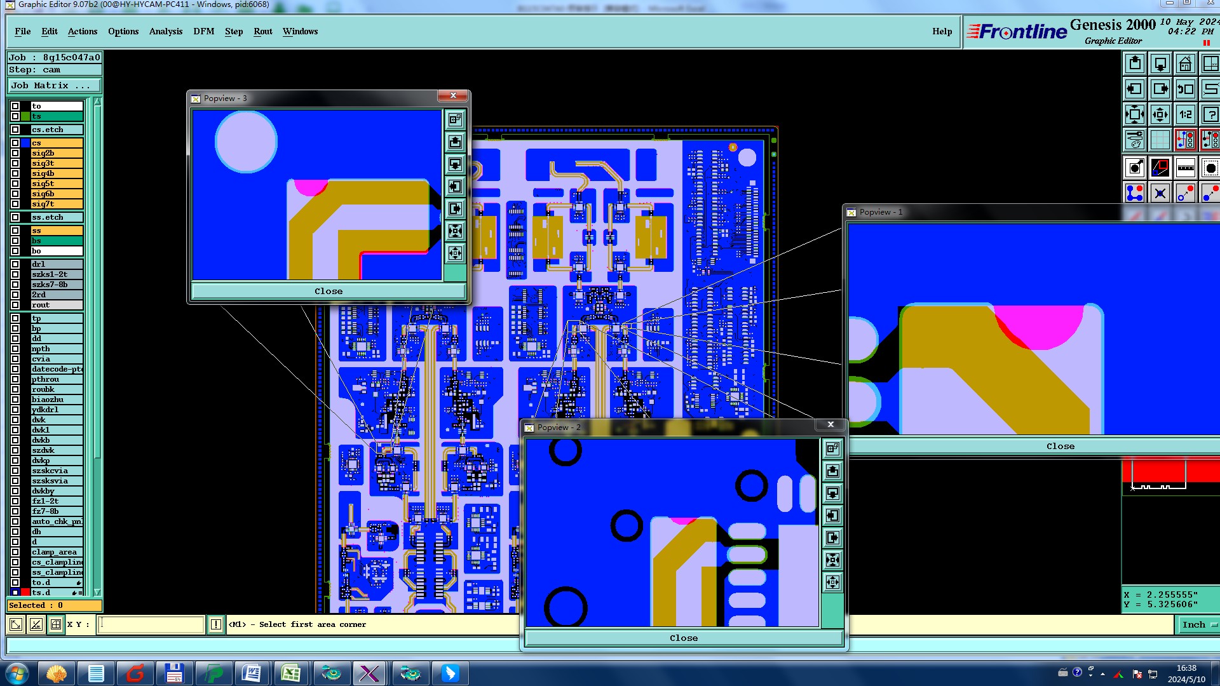Click pan right icon in Popview - 3
Viewport: 1220px width, 686px height.
[x=455, y=208]
